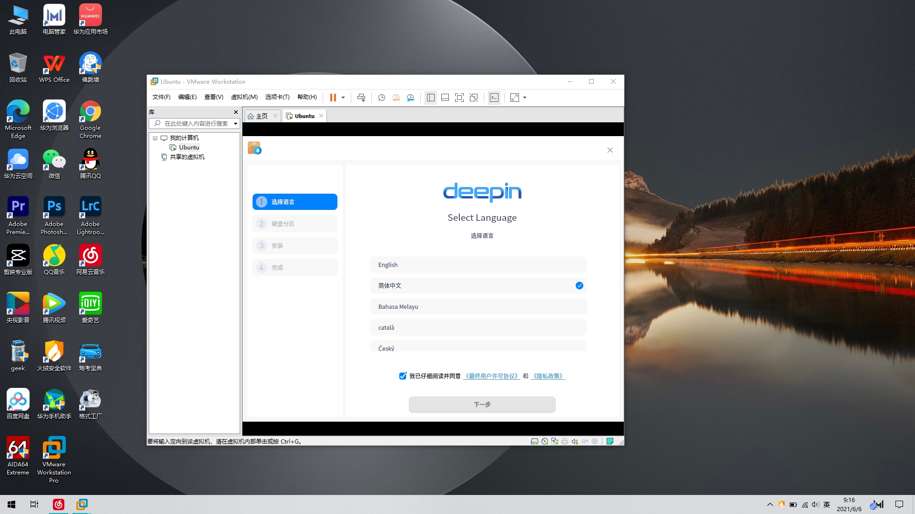
Task: Close the 主页 tab
Action: [x=275, y=116]
